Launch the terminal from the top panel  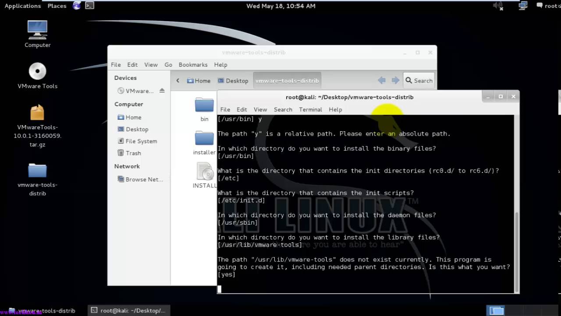[x=89, y=6]
